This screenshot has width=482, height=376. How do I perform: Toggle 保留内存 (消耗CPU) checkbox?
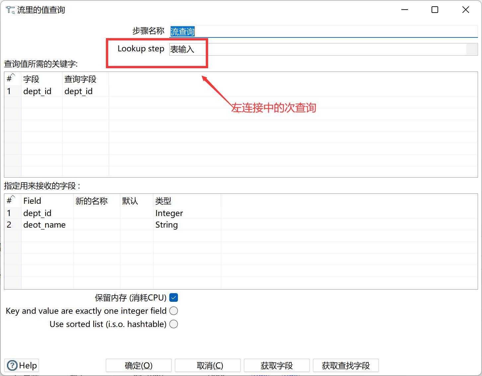(174, 297)
